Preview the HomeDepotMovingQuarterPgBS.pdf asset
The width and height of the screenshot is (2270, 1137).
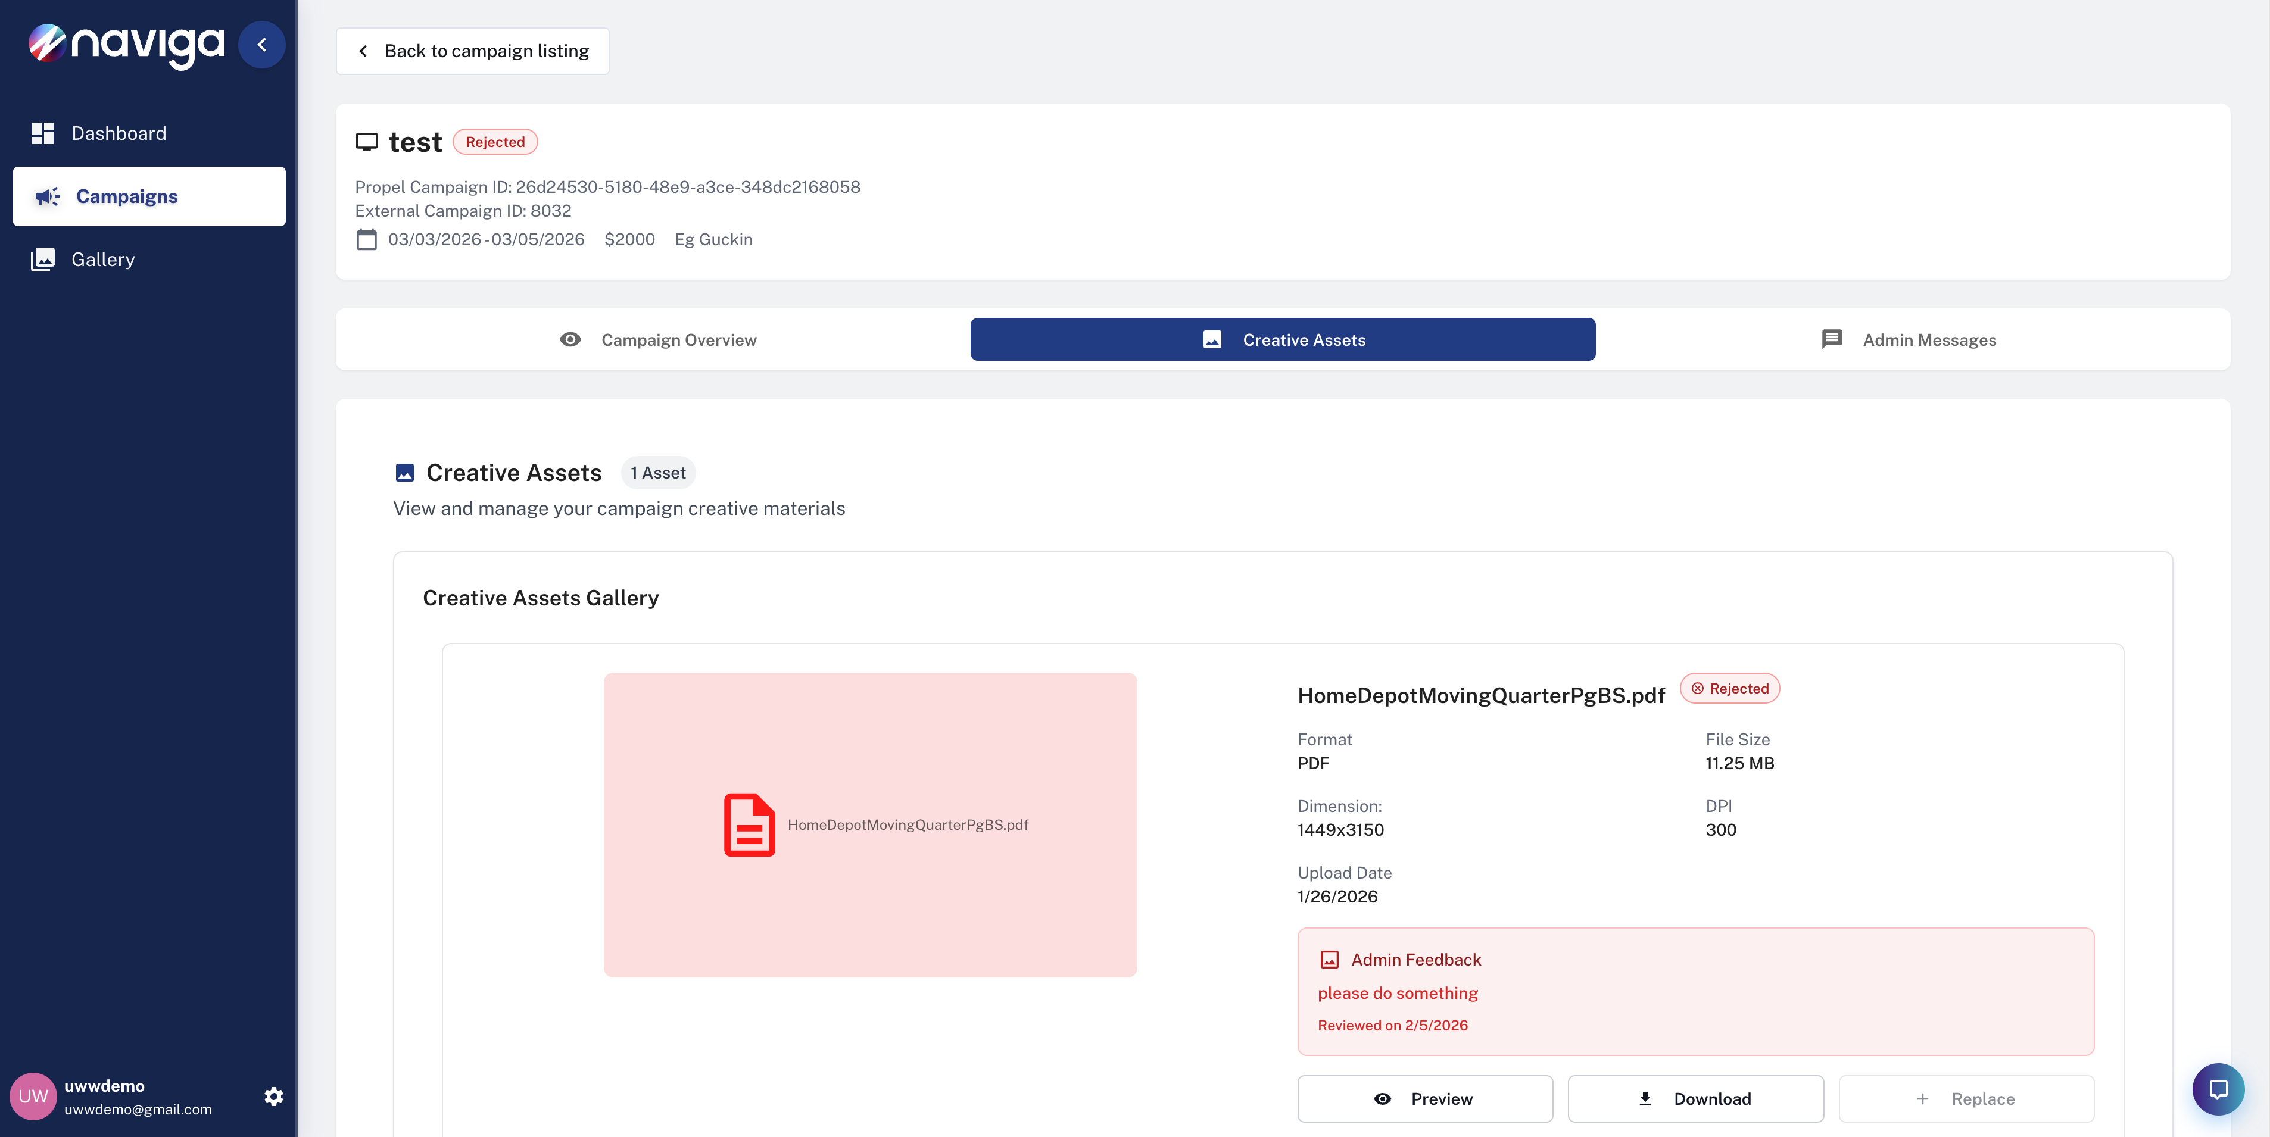coord(1424,1098)
